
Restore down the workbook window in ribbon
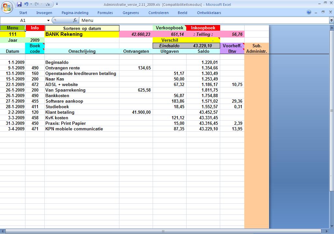tap(323, 12)
